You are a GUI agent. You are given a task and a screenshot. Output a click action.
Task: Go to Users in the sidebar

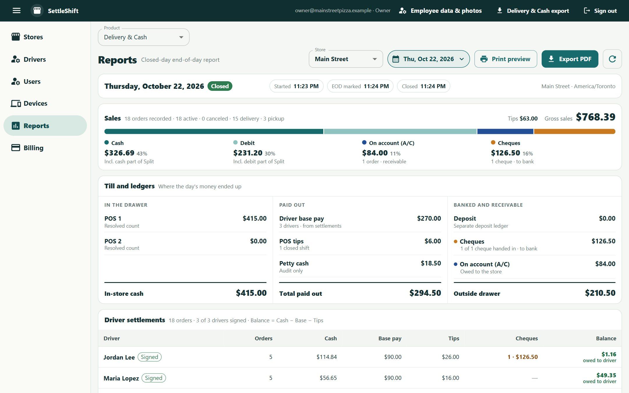pyautogui.click(x=45, y=81)
